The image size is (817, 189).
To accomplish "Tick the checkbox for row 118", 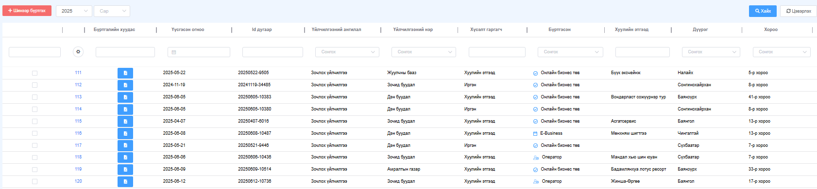I will coord(34,157).
